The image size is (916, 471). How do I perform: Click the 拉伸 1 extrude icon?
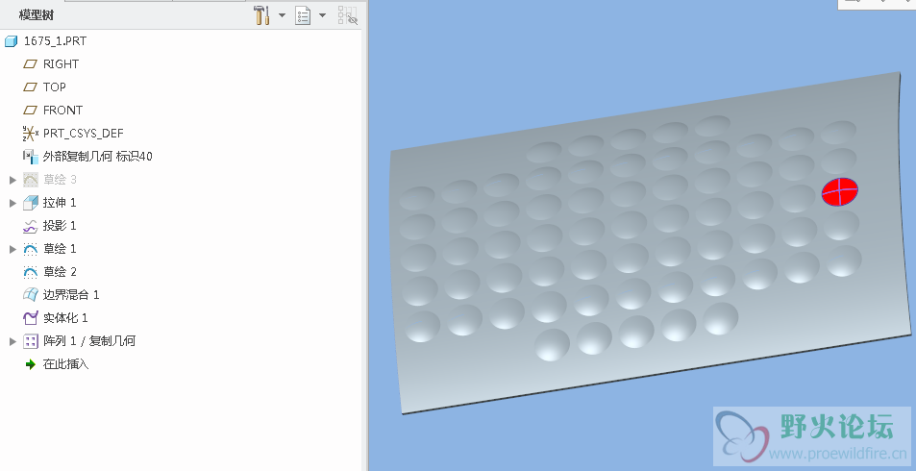(31, 203)
